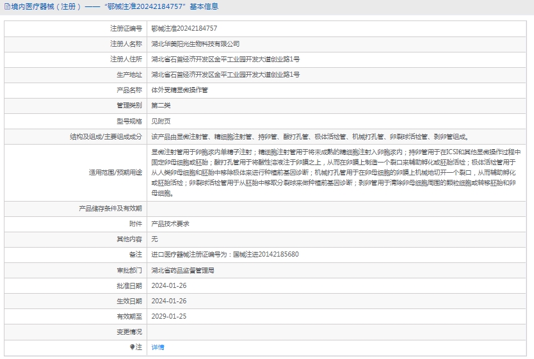Click the address value in the 注册人住所 row
The width and height of the screenshot is (534, 359).
pos(225,59)
